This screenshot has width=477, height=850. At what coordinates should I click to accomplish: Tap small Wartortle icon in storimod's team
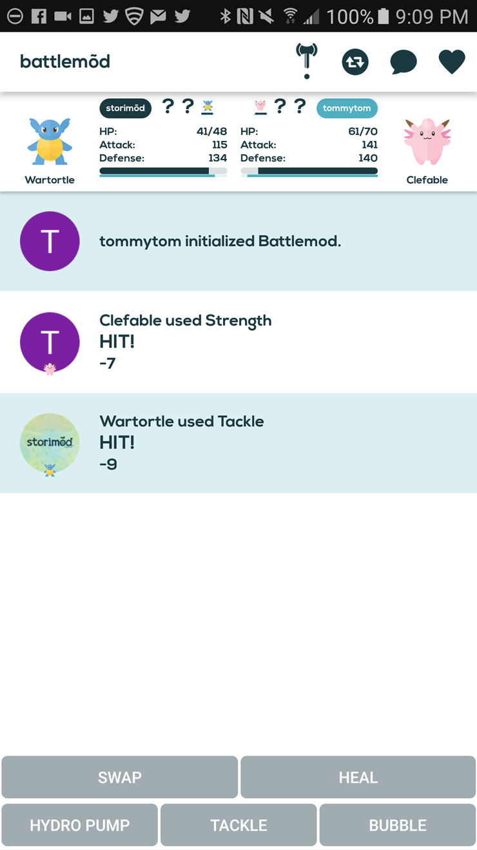pos(207,107)
